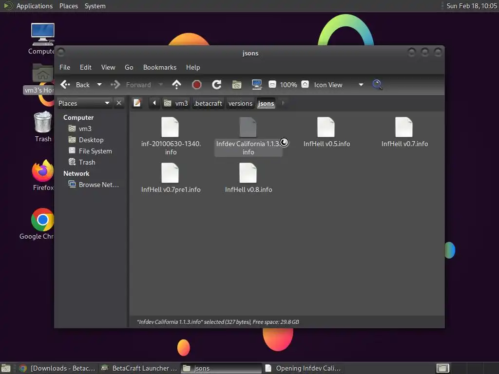Go to vm3 in the path bar
Image resolution: width=499 pixels, height=374 pixels.
coord(176,103)
